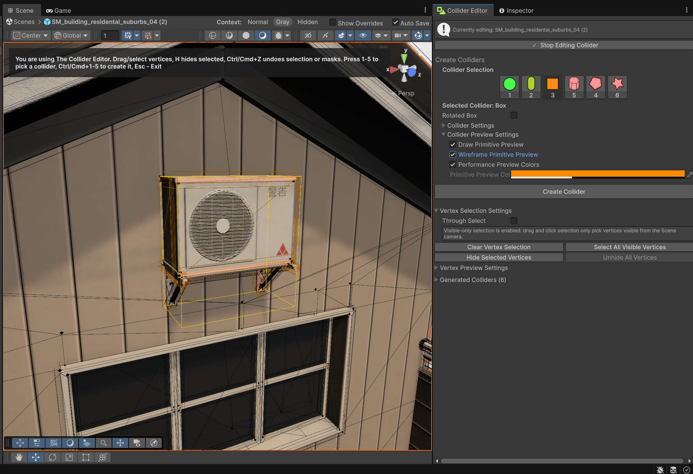
Task: Toggle scene lighting icon
Action: 325,35
